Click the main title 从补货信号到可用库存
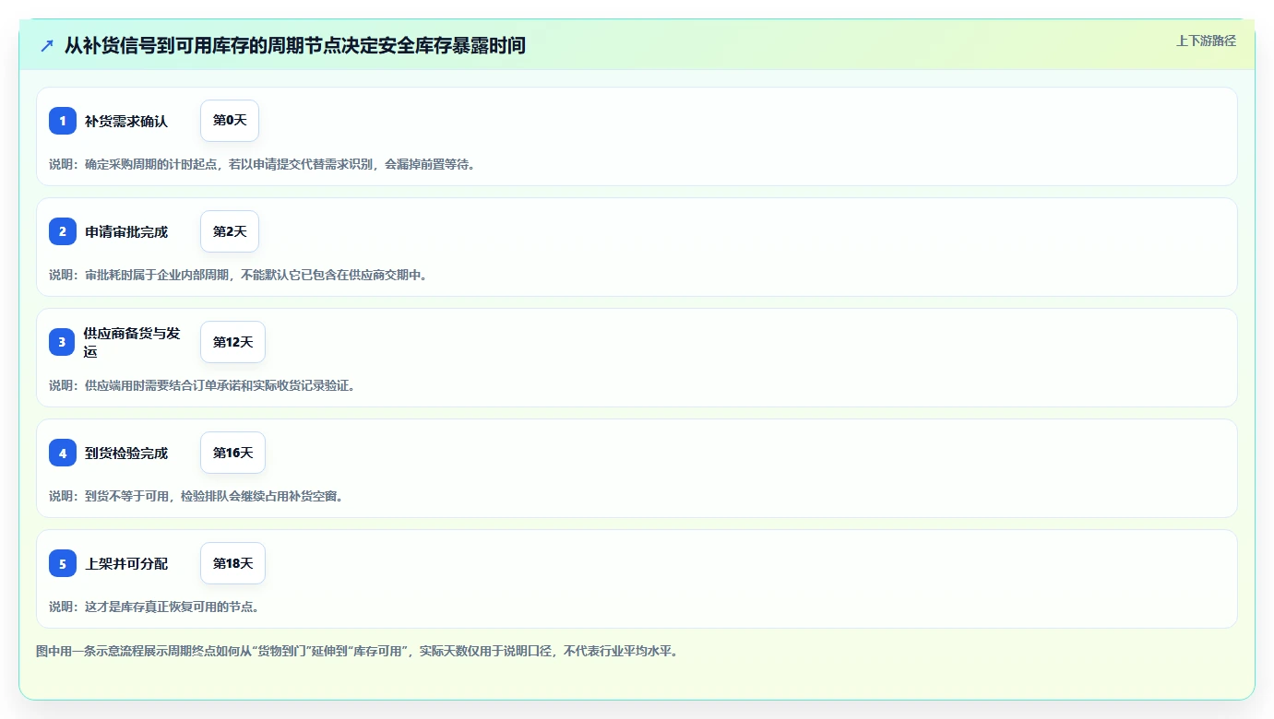The image size is (1274, 719). click(295, 45)
